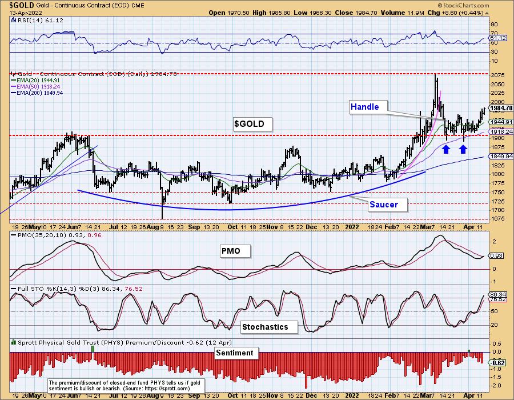Image resolution: width=514 pixels, height=400 pixels.
Task: Click the 1984.70 price tag on axis
Action: (501, 108)
